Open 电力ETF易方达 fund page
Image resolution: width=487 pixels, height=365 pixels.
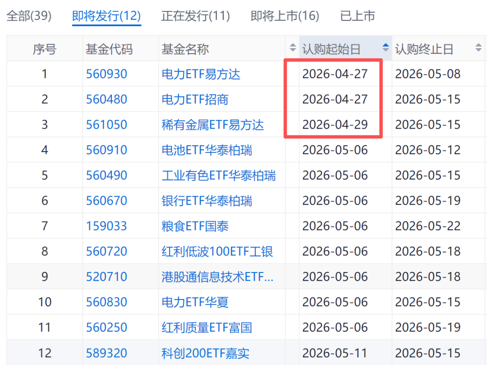(201, 74)
